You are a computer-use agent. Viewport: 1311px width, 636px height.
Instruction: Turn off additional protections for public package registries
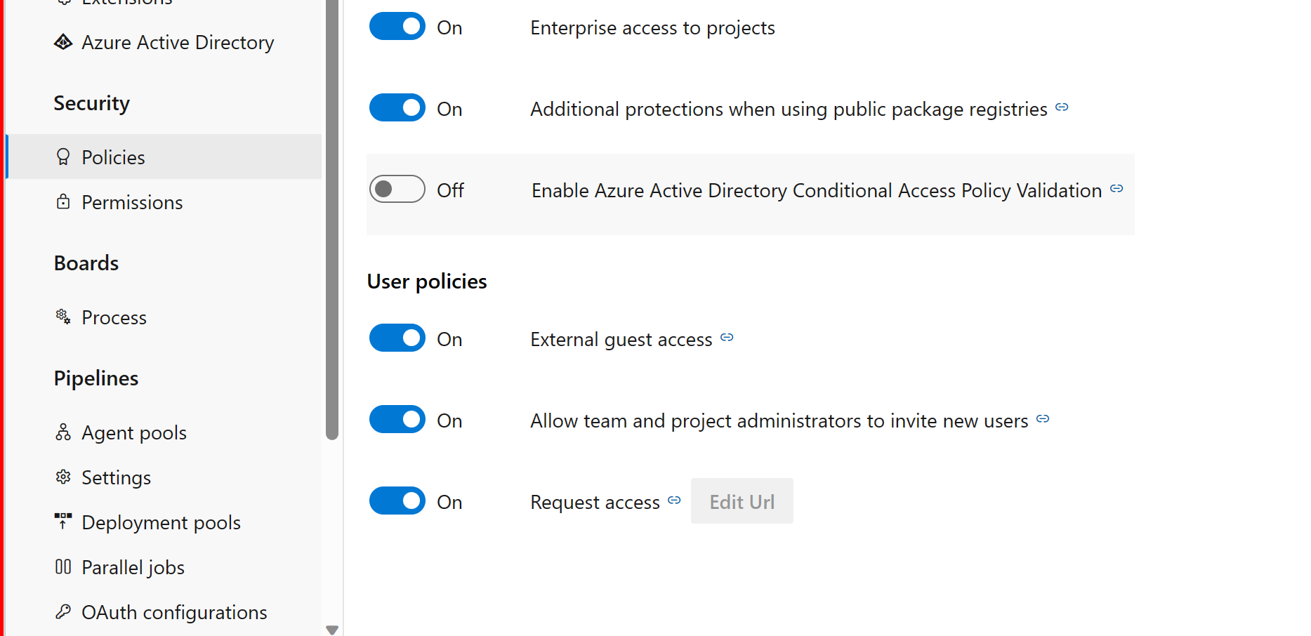[397, 107]
